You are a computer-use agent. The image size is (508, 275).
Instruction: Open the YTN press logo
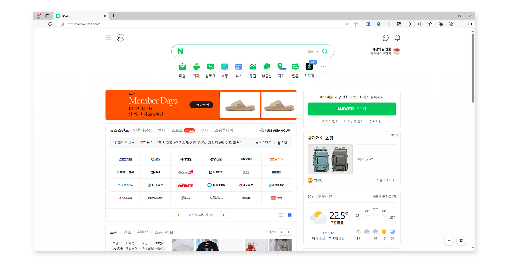tap(246, 159)
